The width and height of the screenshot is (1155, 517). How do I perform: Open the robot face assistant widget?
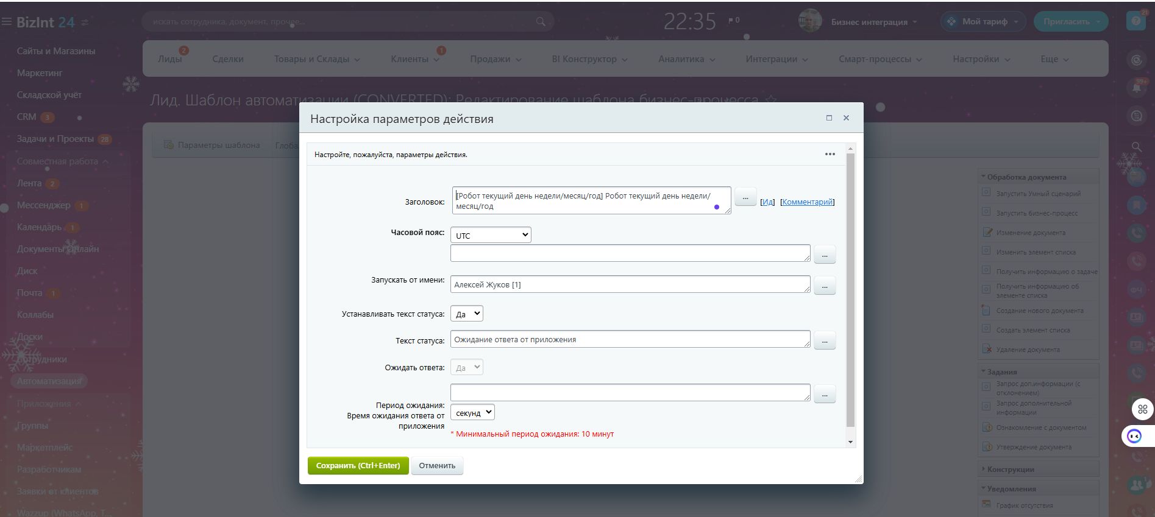[x=1135, y=436]
